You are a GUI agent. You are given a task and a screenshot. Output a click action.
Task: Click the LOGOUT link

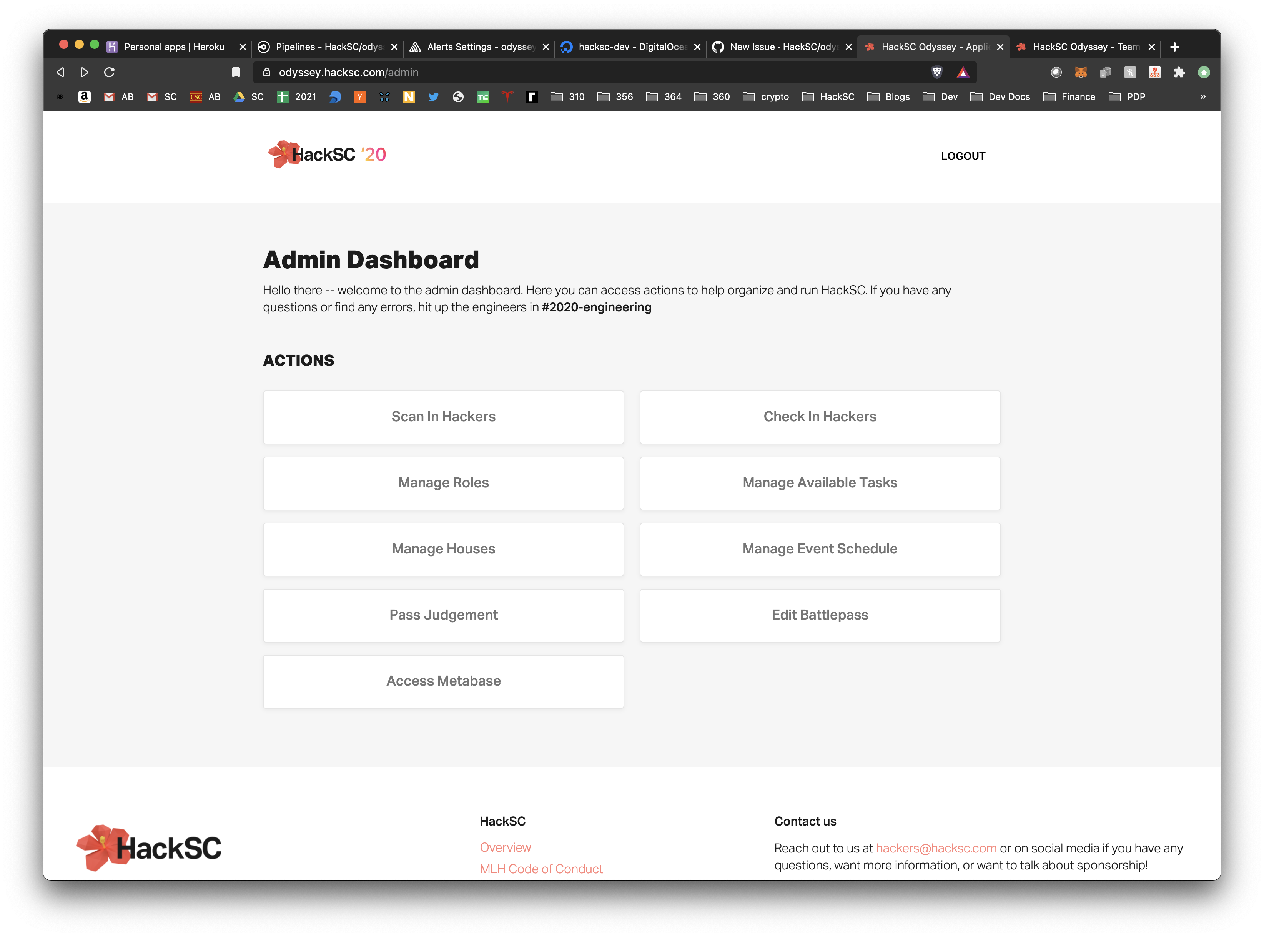coord(963,156)
